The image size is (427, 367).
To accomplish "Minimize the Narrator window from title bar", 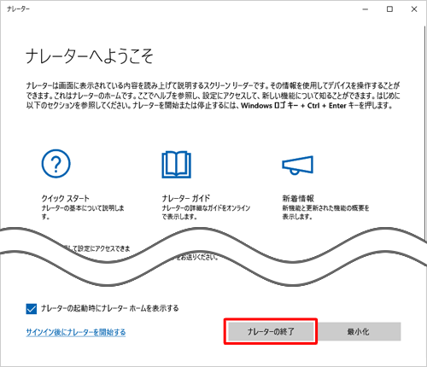I will (366, 9).
